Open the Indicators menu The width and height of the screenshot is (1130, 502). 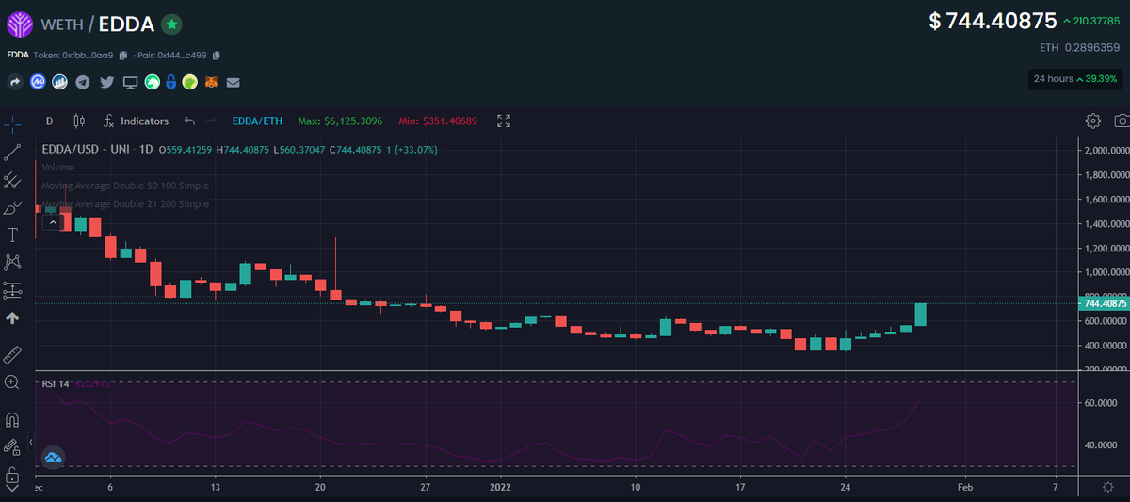136,121
